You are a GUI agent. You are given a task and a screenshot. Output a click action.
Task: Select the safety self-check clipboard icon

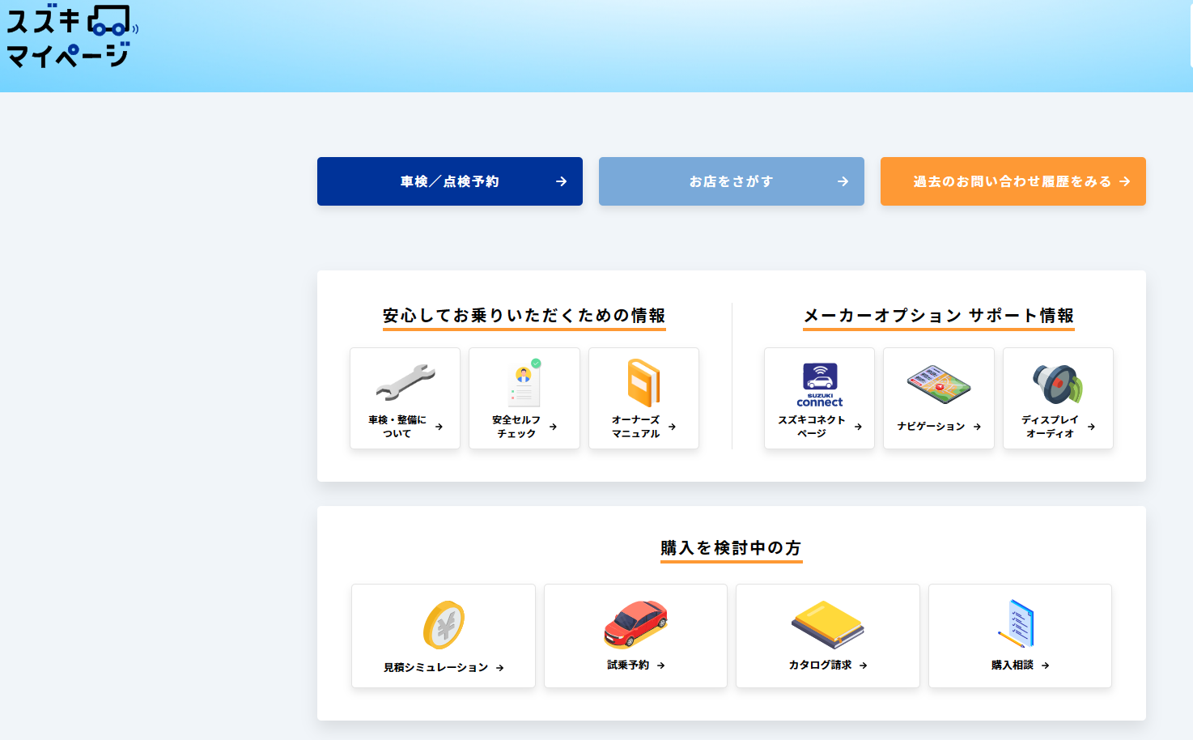point(524,383)
